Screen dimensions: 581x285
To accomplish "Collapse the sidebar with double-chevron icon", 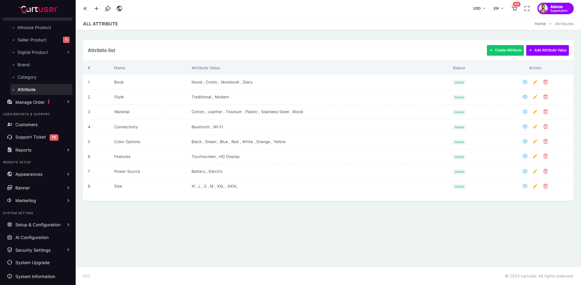I will tap(85, 8).
